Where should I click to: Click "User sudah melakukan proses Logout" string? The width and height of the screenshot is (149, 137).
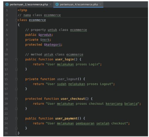pyautogui.click(x=79, y=84)
